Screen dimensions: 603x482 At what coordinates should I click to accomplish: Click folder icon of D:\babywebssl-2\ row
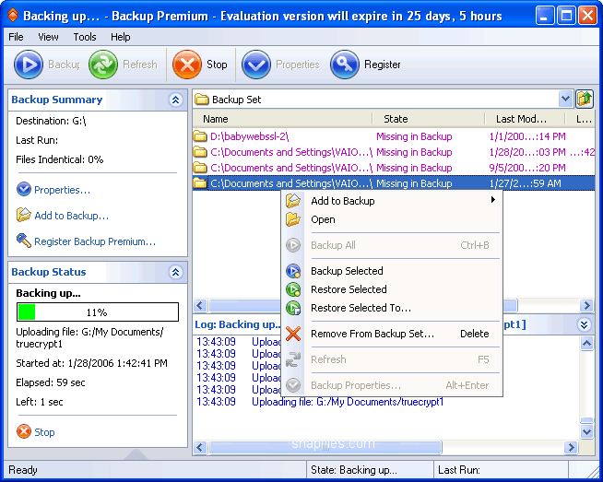[200, 136]
